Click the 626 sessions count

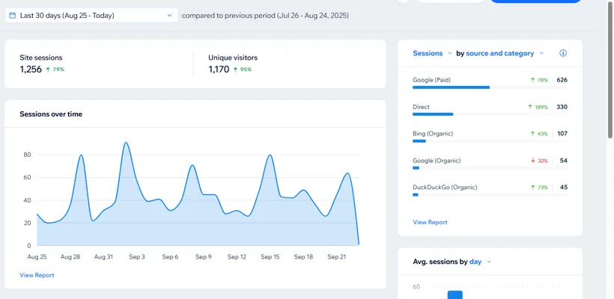tap(562, 80)
